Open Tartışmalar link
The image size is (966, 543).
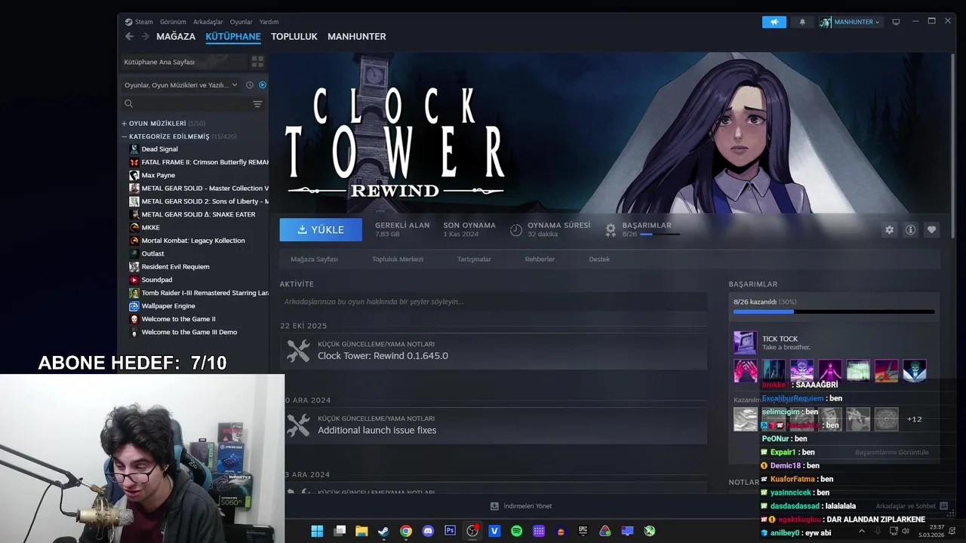[x=474, y=259]
